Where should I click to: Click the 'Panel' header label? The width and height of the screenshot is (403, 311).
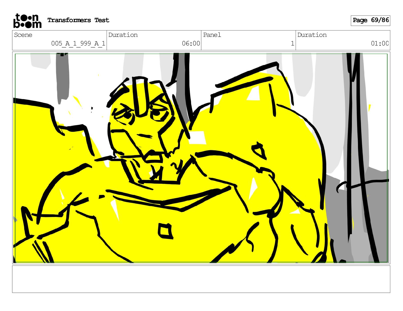pyautogui.click(x=212, y=35)
